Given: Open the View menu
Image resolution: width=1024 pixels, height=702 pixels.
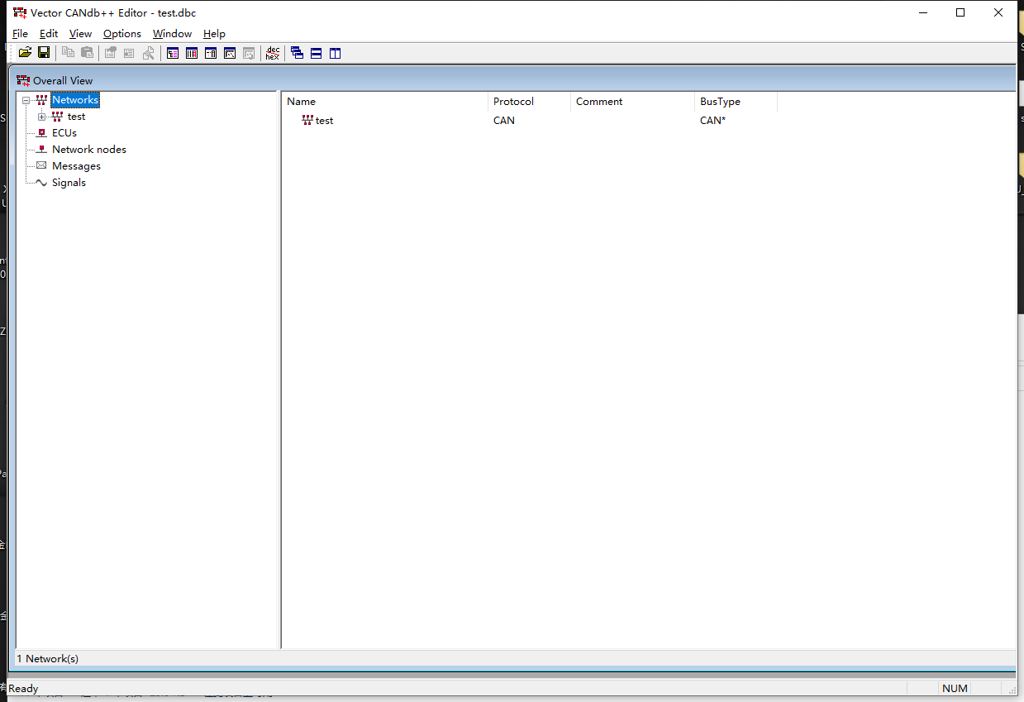Looking at the screenshot, I should (x=80, y=34).
